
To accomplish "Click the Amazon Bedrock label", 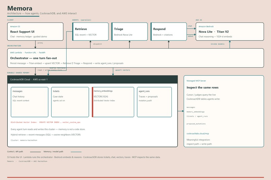I will tap(206, 26).
